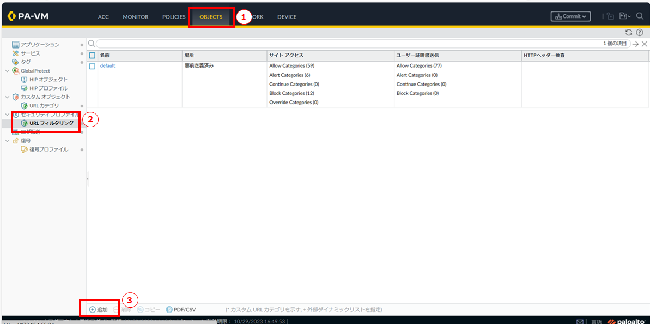Click Override Categories (0) text
650x324 pixels.
(x=294, y=103)
